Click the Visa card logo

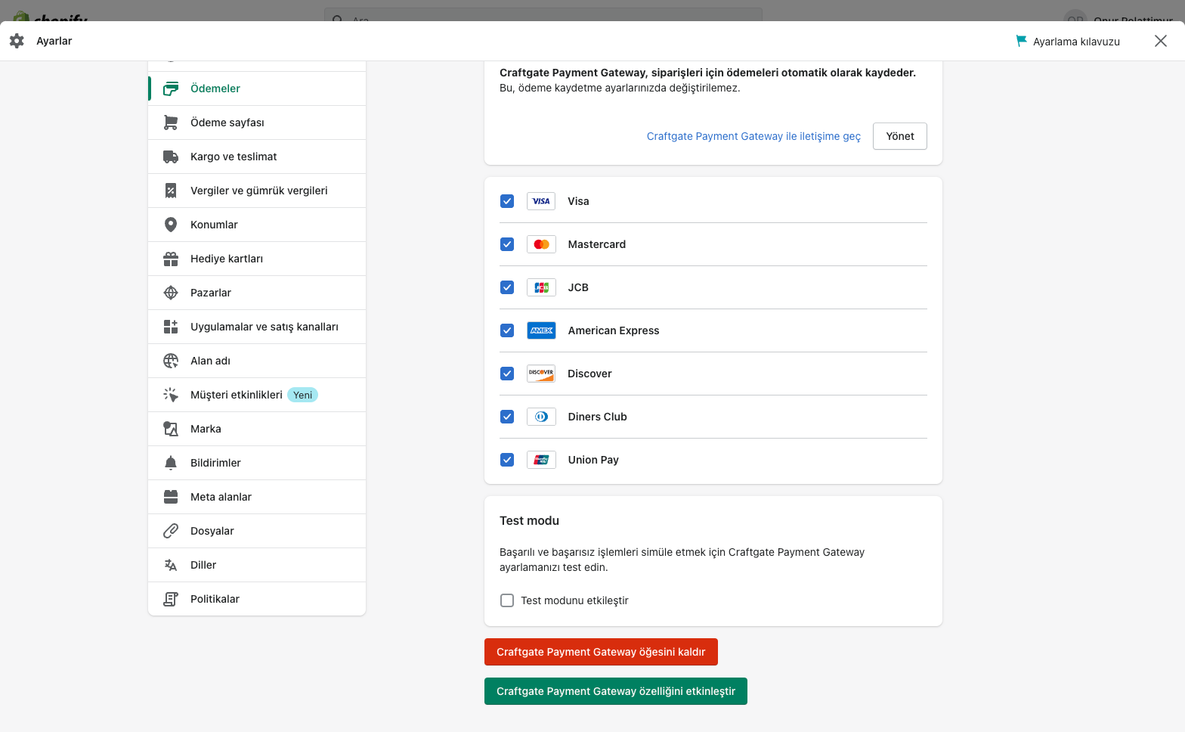point(541,201)
